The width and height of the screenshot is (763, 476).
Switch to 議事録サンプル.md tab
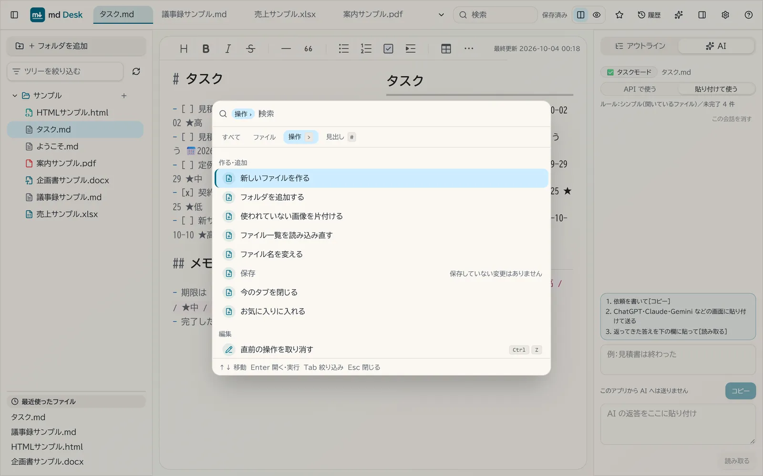tap(194, 14)
